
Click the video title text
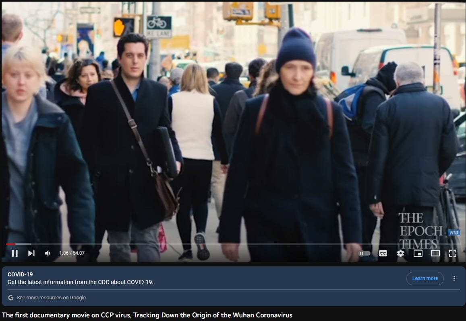point(147,315)
